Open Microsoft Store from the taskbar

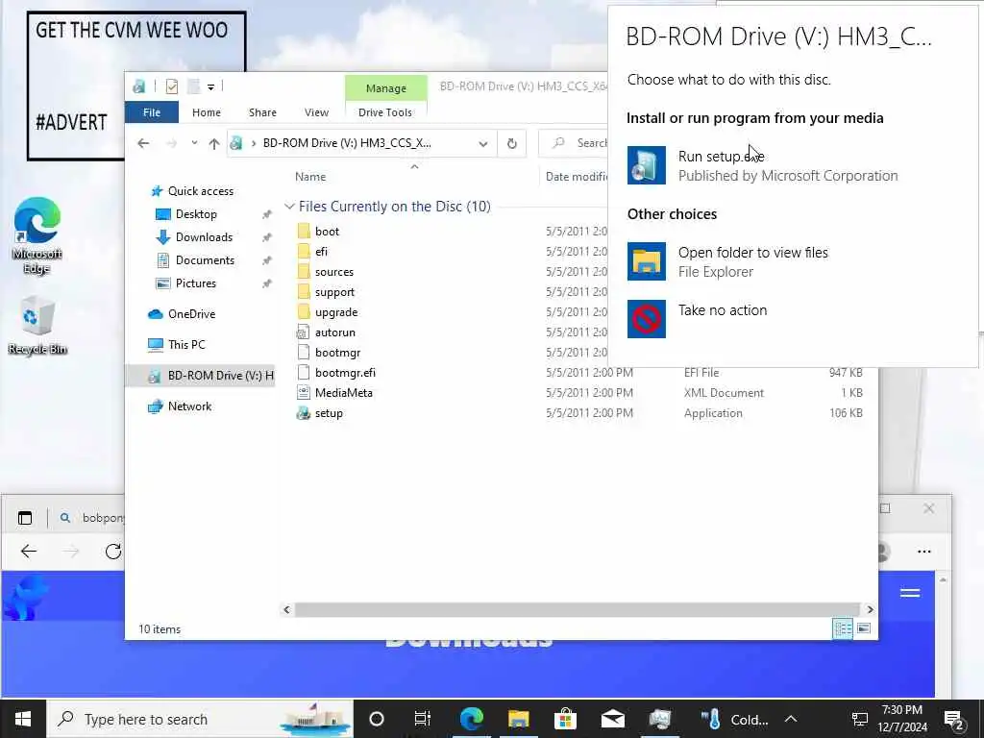coord(565,719)
